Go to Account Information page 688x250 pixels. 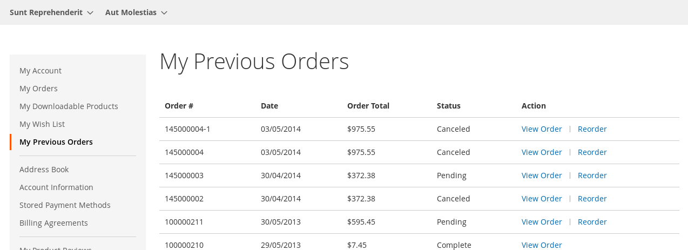click(x=56, y=187)
